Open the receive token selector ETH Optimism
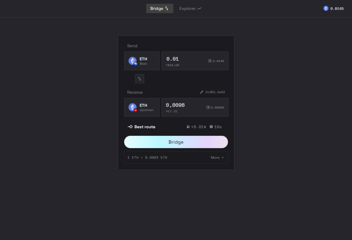The width and height of the screenshot is (352, 240). (x=142, y=107)
